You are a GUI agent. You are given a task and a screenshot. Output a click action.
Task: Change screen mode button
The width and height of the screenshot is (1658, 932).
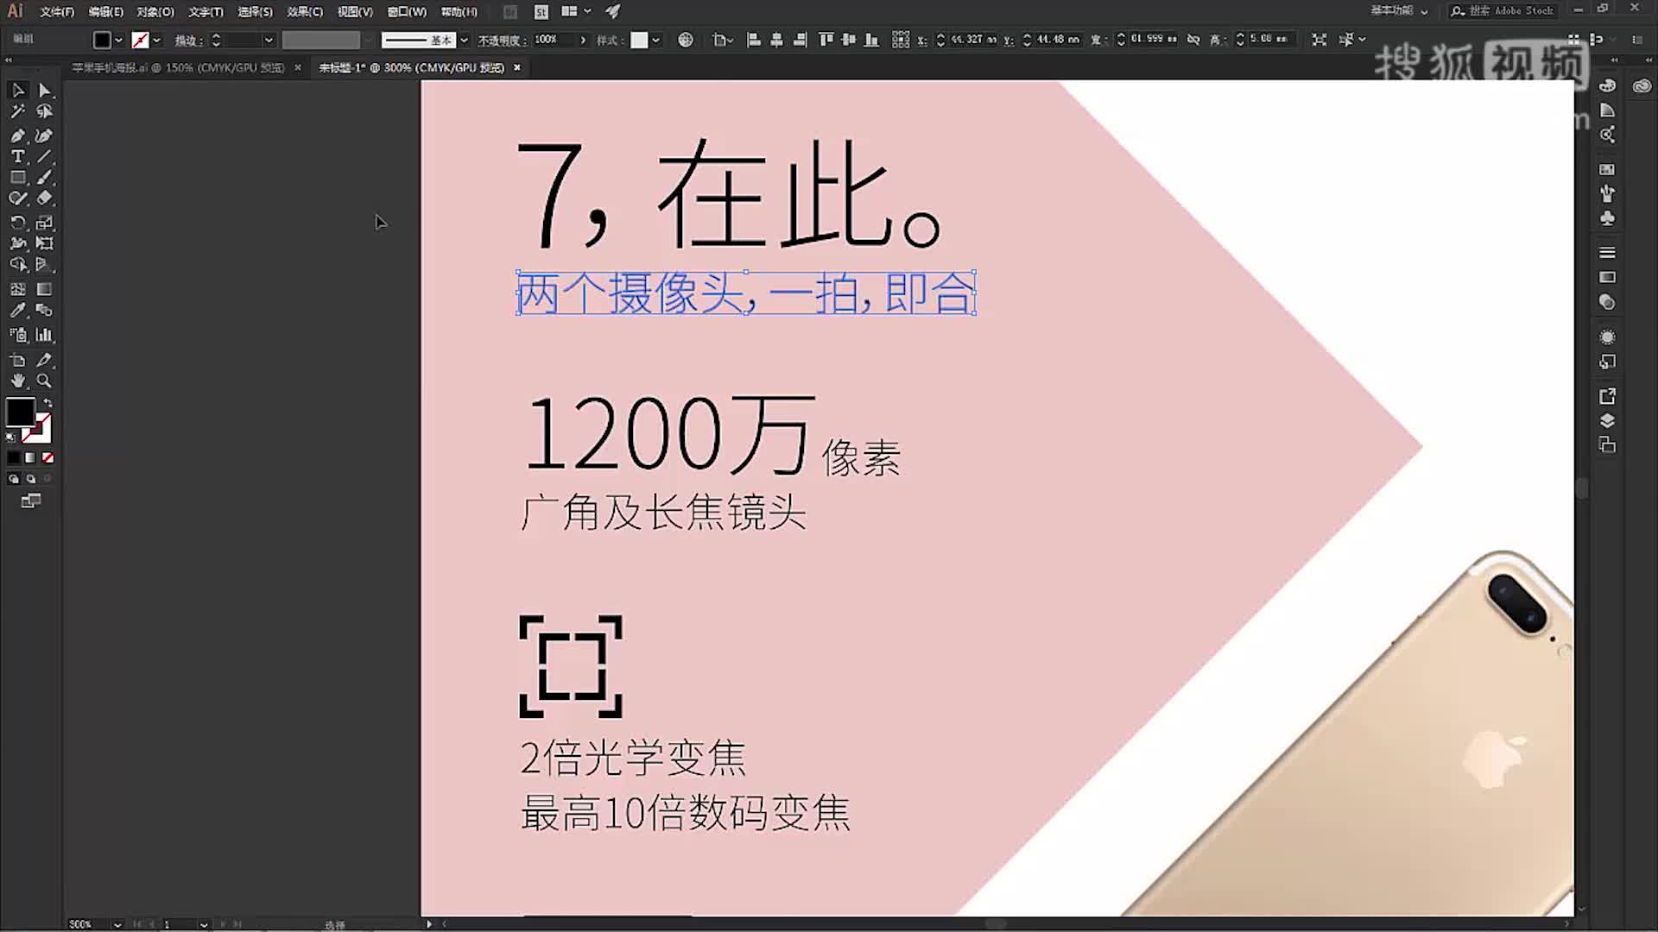click(31, 501)
